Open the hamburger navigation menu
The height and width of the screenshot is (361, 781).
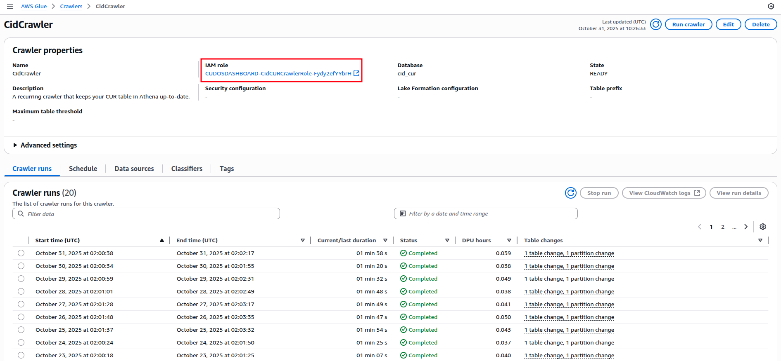click(10, 6)
